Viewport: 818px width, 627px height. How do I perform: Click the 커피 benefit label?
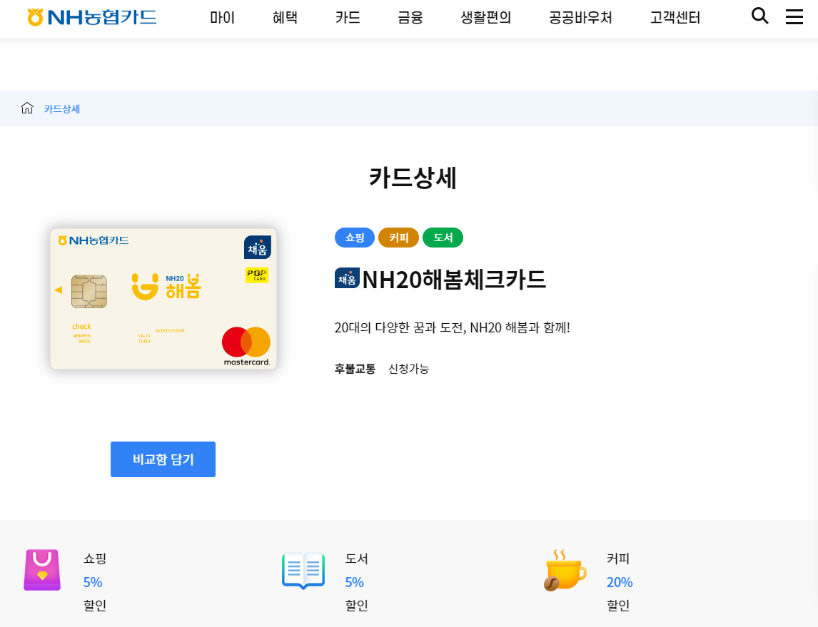point(618,559)
